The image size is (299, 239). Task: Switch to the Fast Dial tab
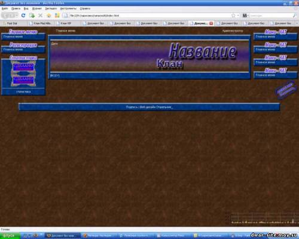pyautogui.click(x=14, y=23)
